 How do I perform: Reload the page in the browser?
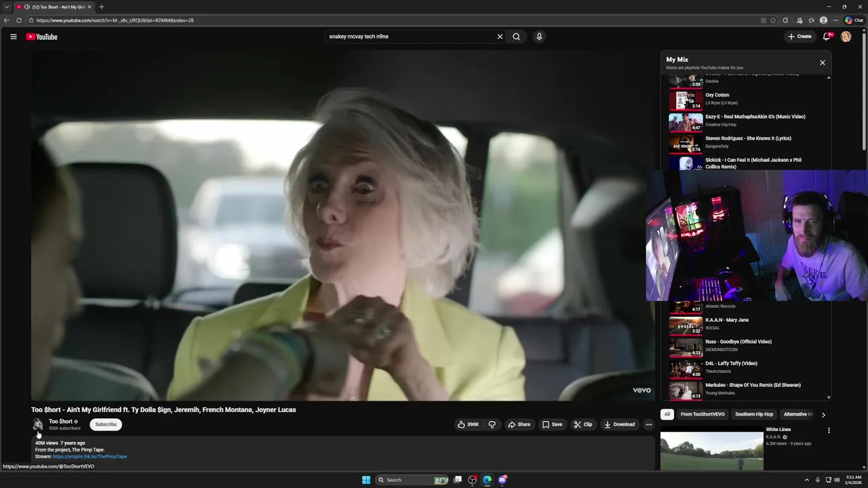pyautogui.click(x=19, y=20)
